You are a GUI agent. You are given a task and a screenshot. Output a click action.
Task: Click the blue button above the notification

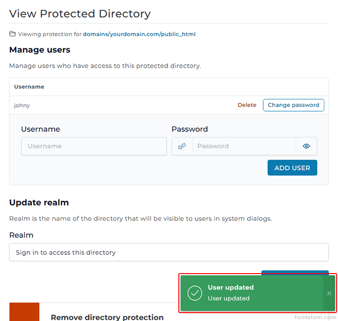point(295,272)
